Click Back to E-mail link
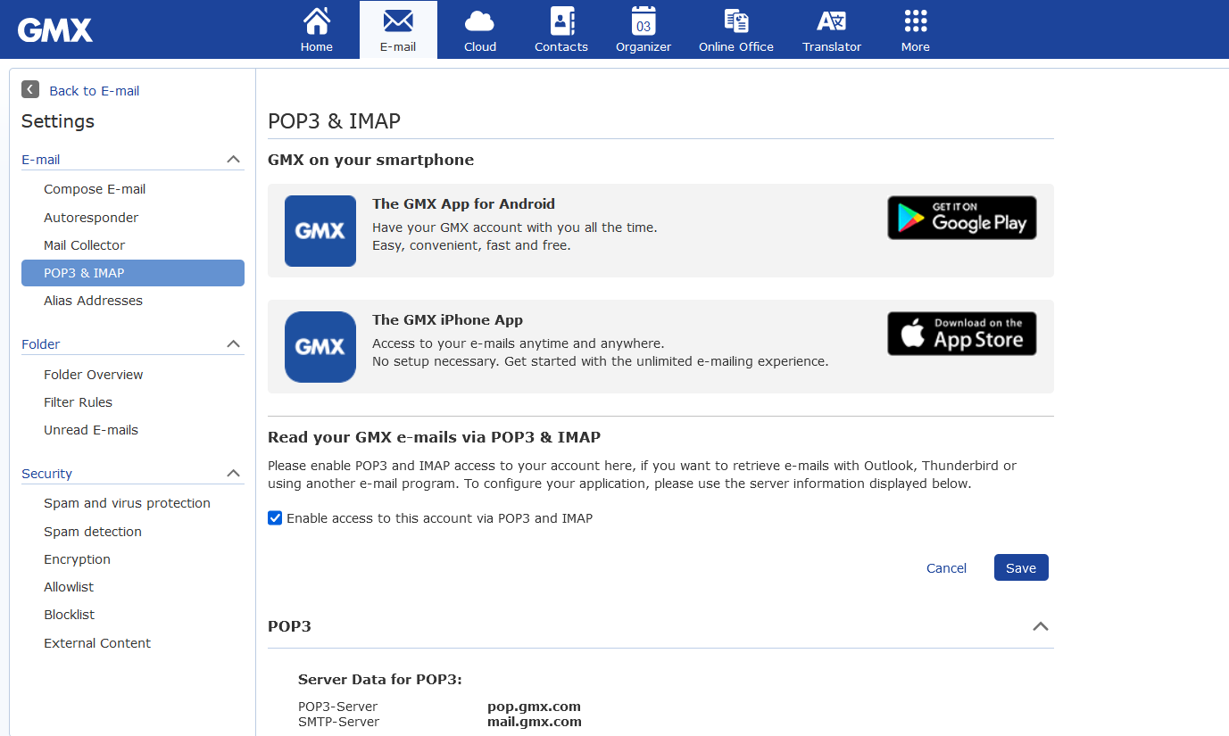 pyautogui.click(x=95, y=91)
